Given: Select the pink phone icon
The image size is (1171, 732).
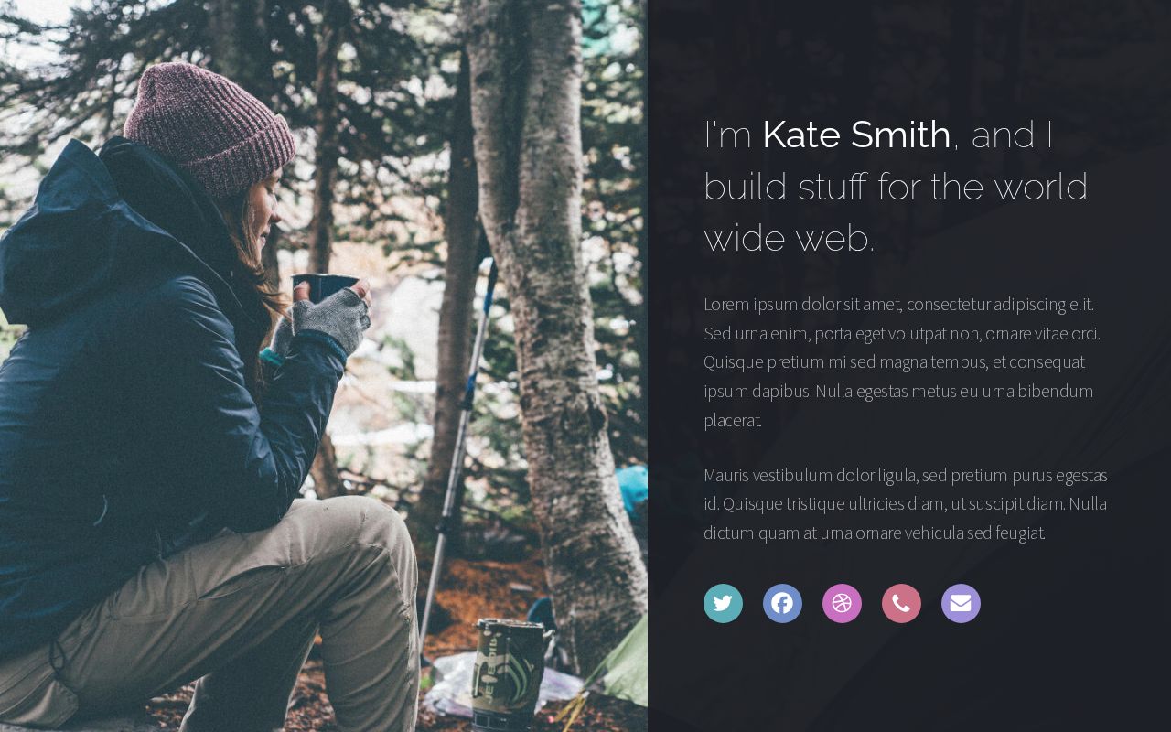Looking at the screenshot, I should coord(901,603).
